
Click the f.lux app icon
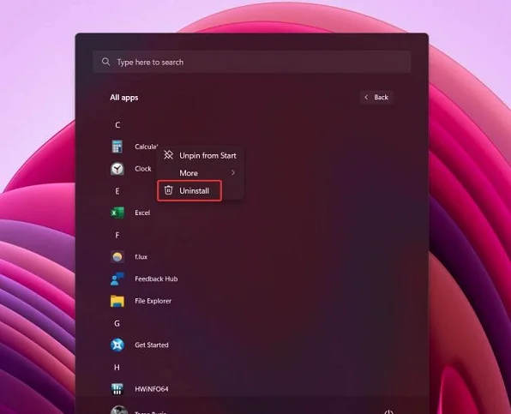click(117, 256)
